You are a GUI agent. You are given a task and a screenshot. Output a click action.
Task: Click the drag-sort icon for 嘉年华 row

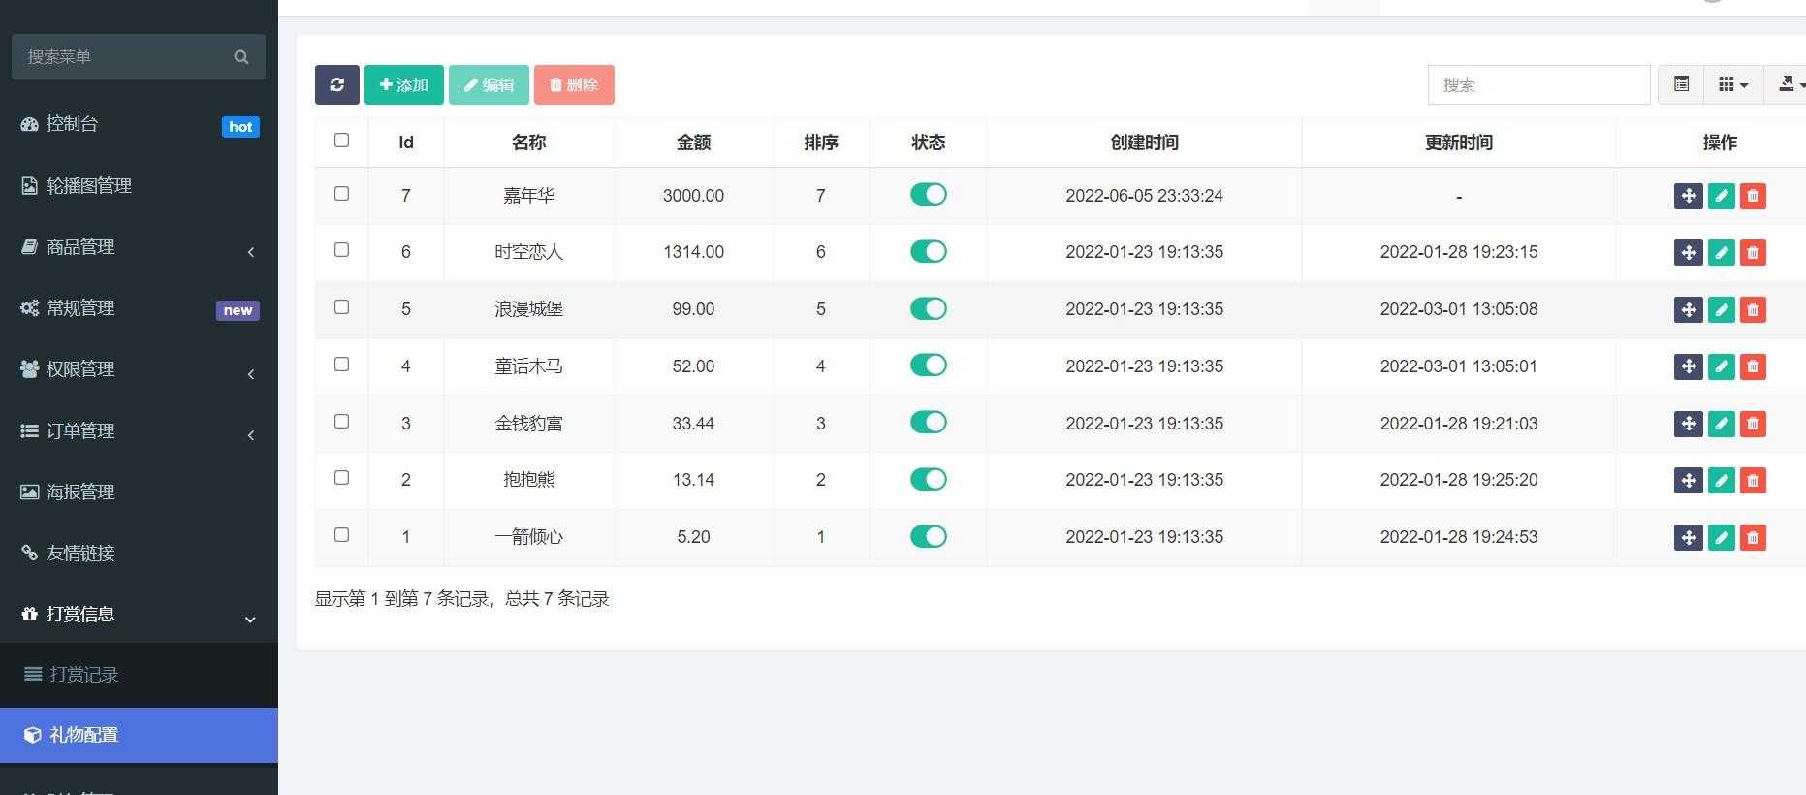[1688, 196]
